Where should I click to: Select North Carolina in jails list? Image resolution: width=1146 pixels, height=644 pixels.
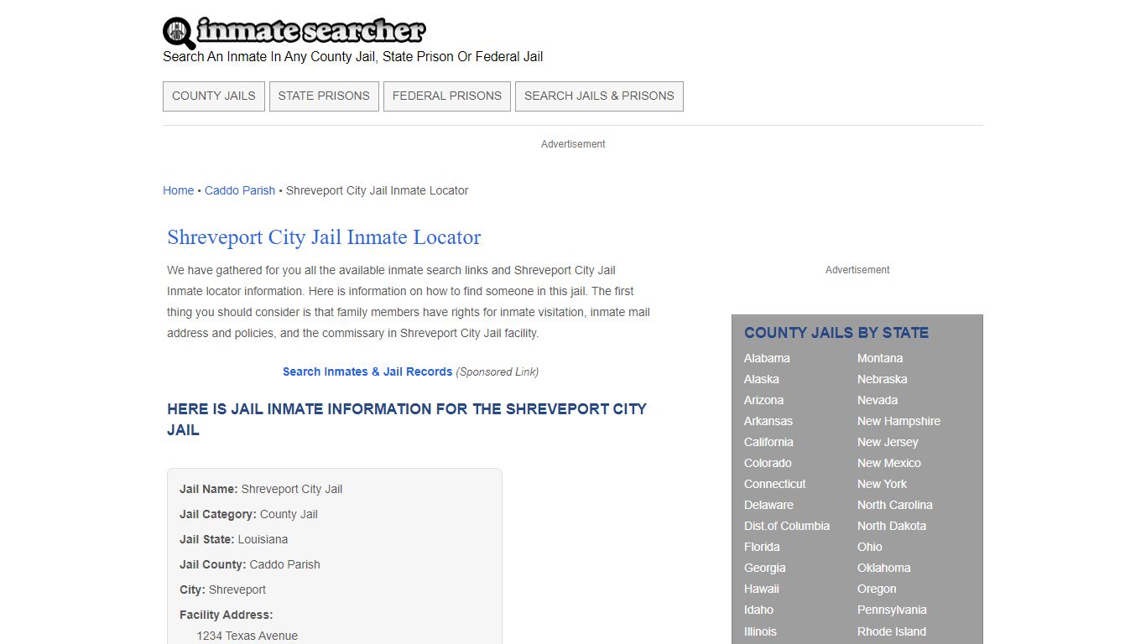(895, 505)
